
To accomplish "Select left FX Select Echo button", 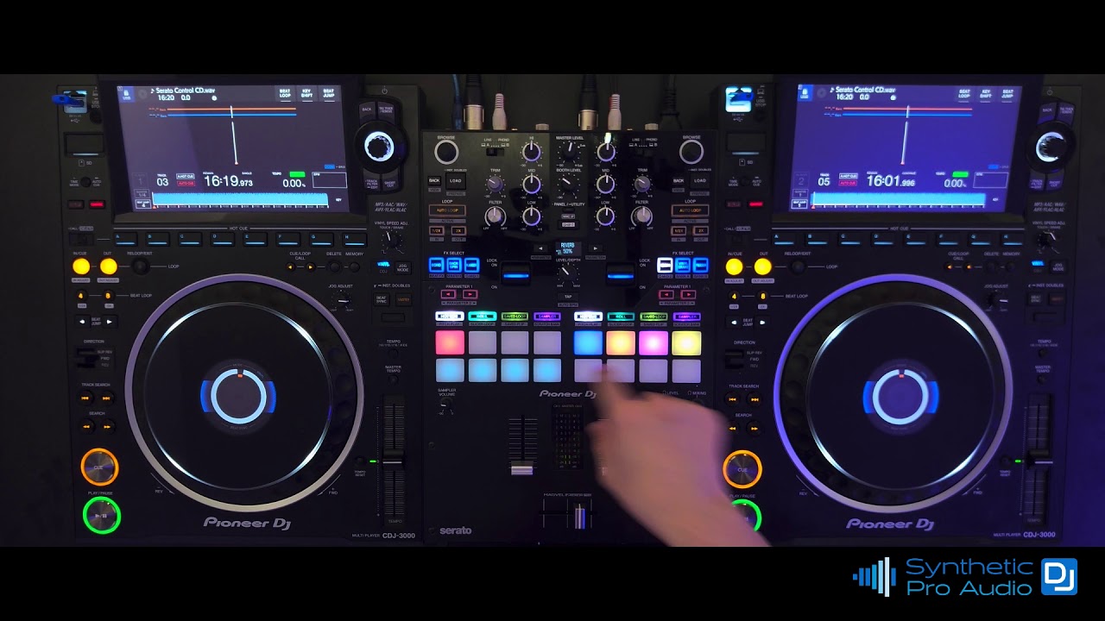I will coord(436,266).
